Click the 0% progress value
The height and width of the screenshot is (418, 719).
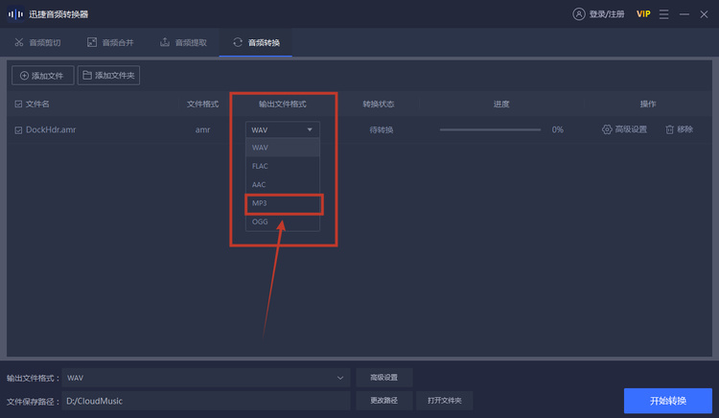click(557, 129)
